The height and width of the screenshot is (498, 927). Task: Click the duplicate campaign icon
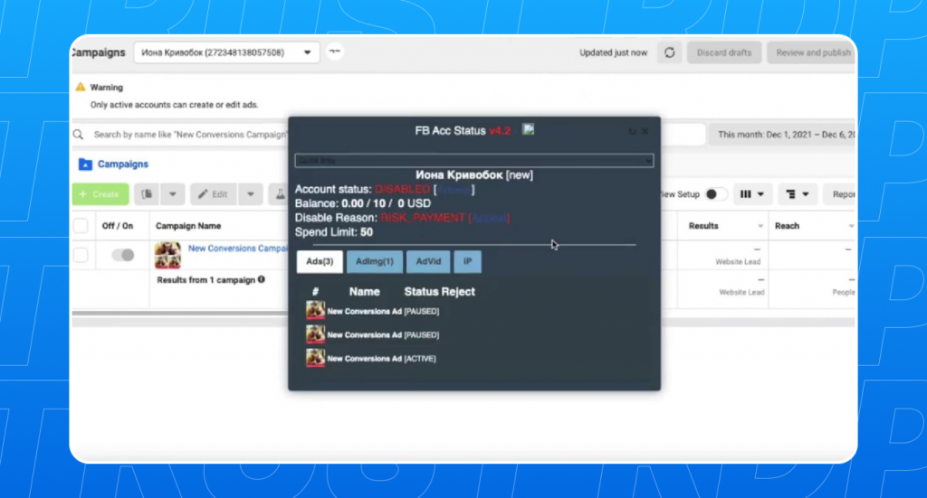tap(147, 194)
